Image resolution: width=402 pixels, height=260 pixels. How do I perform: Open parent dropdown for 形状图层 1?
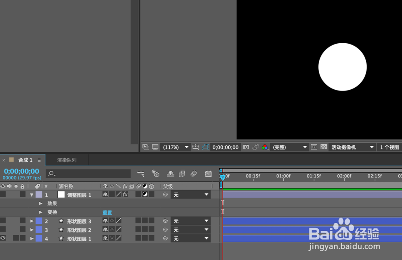click(x=191, y=238)
